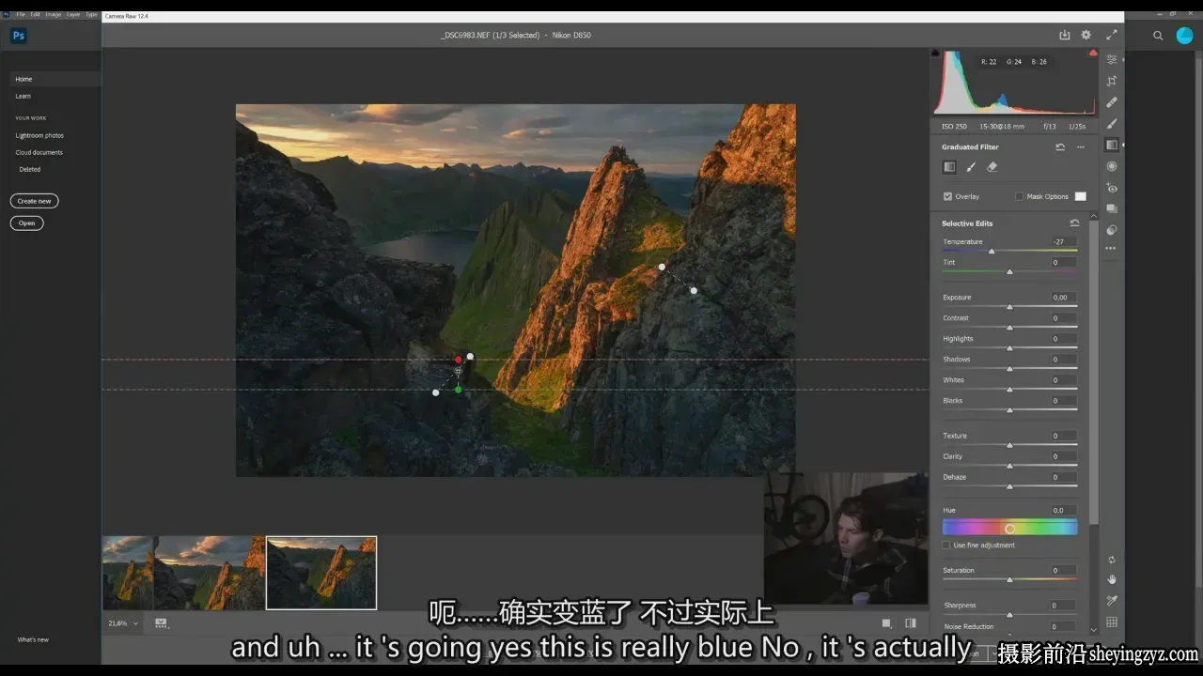Click the Photoshop Ps home logo
Screen dimensions: 1203x676
[x=18, y=36]
